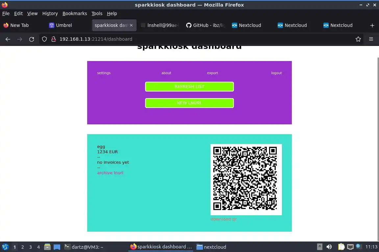The image size is (379, 252).
Task: Click the egg LNURL QR code
Action: click(246, 179)
